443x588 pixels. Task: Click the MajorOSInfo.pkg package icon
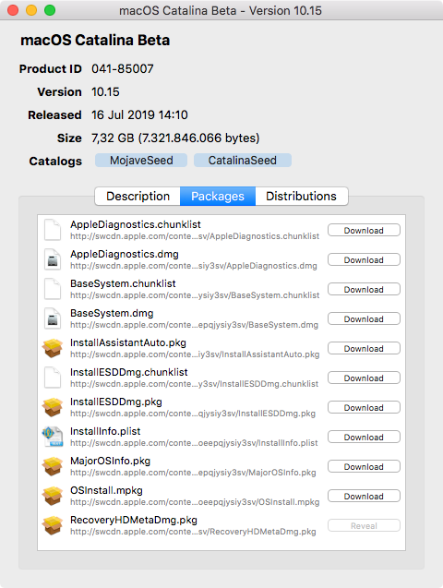[x=53, y=466]
